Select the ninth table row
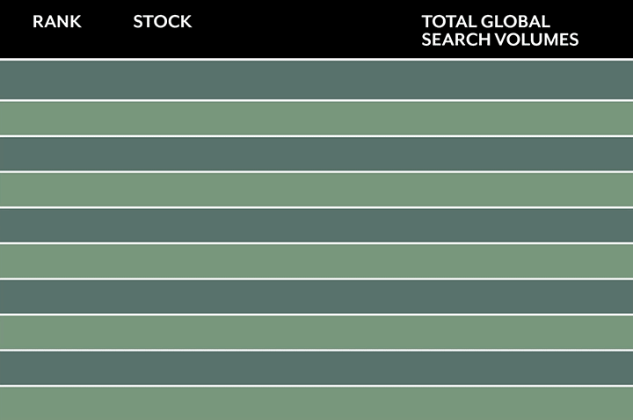Screen dimensions: 633x420 [316, 368]
